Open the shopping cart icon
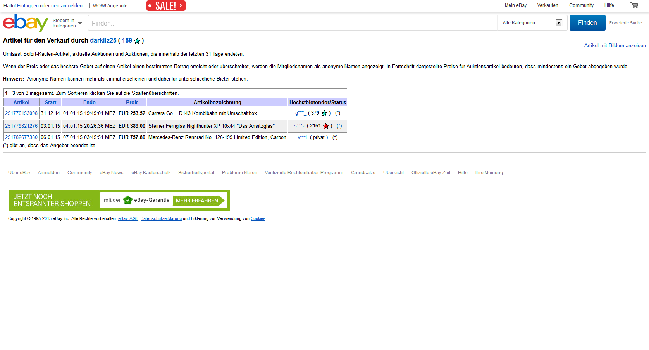Image resolution: width=649 pixels, height=350 pixels. pos(634,5)
